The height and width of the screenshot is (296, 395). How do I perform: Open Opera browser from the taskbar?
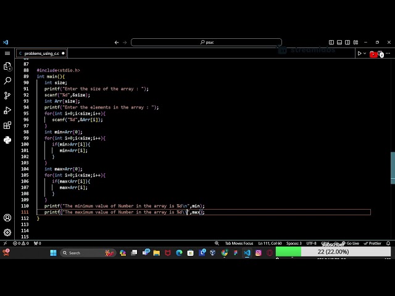click(270, 253)
